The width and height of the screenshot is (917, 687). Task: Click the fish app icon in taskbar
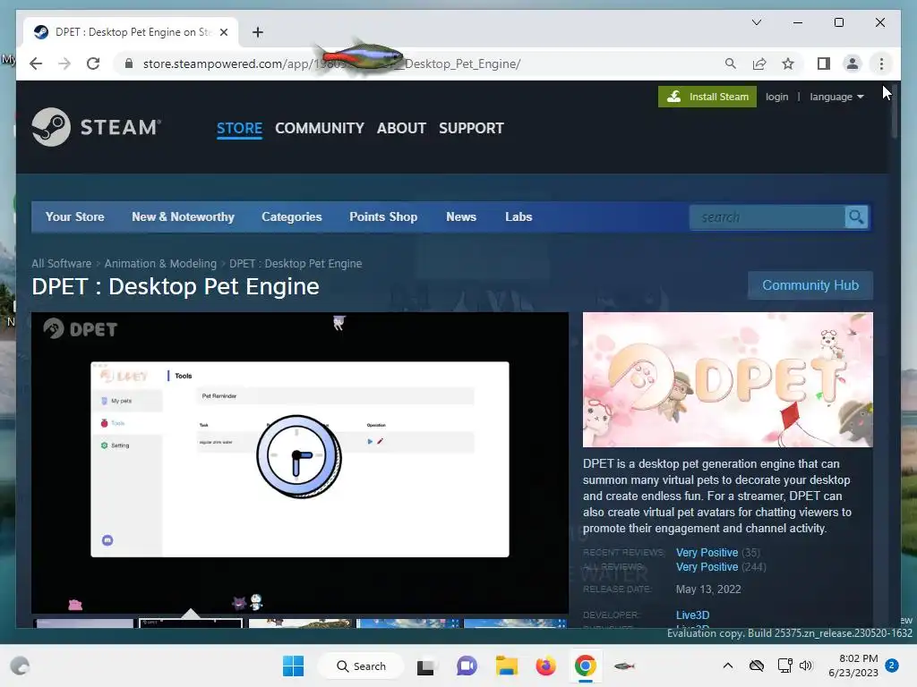click(624, 666)
